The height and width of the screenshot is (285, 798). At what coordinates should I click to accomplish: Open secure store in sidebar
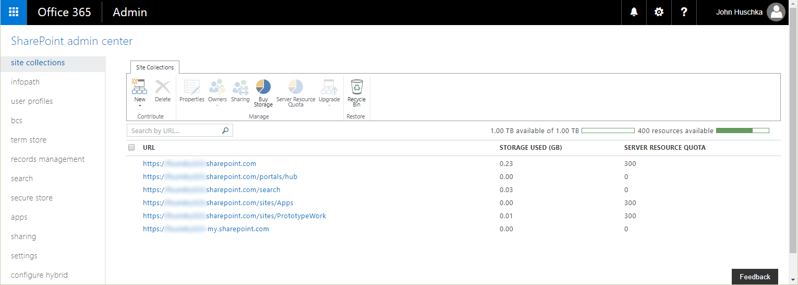[x=32, y=198]
